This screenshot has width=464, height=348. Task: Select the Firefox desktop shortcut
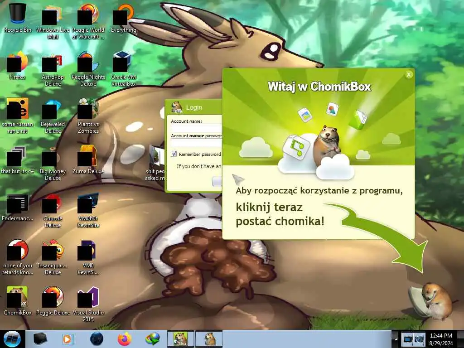click(18, 65)
